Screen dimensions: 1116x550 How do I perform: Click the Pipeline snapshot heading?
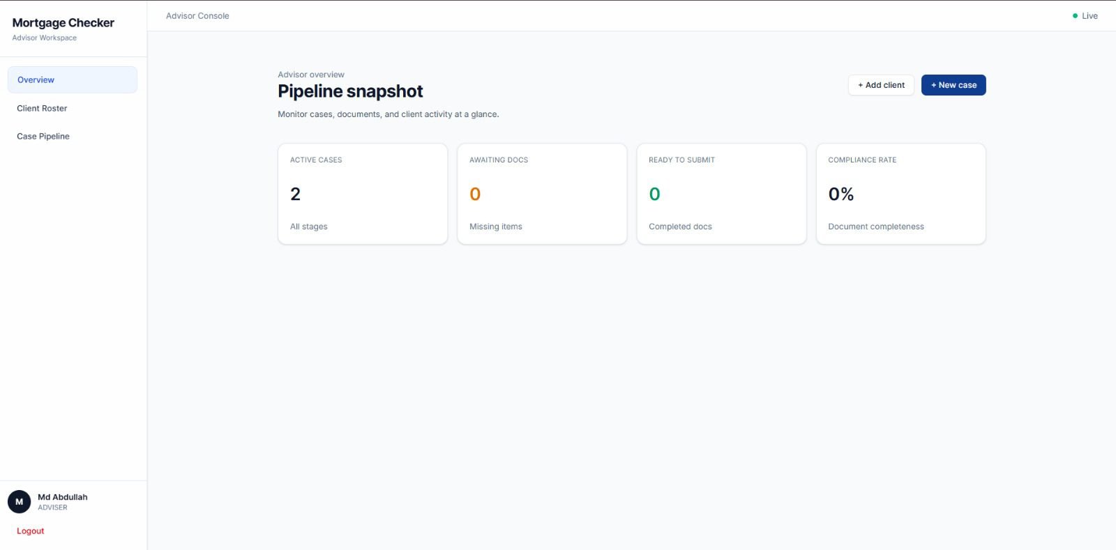pyautogui.click(x=350, y=91)
